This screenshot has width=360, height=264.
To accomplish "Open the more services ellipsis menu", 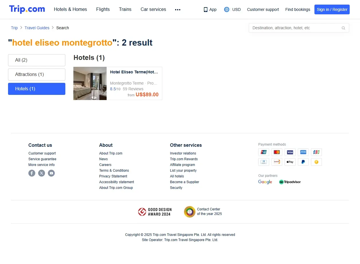I will pyautogui.click(x=178, y=9).
